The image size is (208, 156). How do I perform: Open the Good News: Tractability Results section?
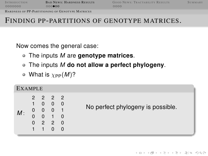point(141,2)
